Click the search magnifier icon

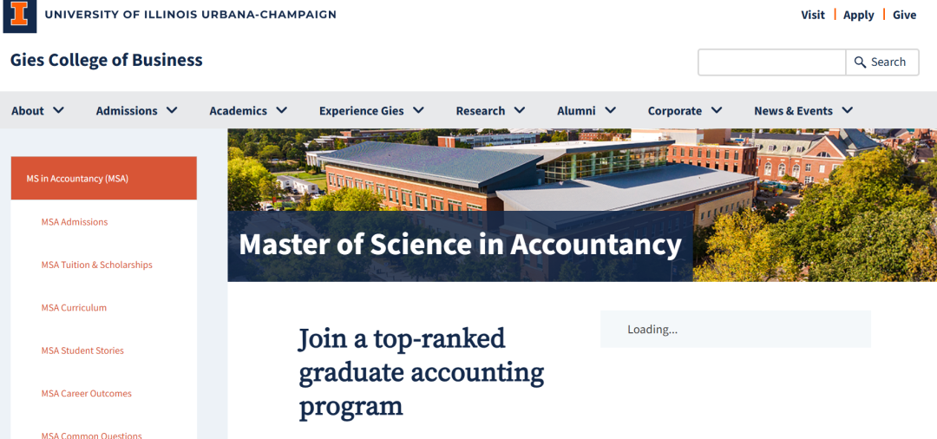click(861, 62)
